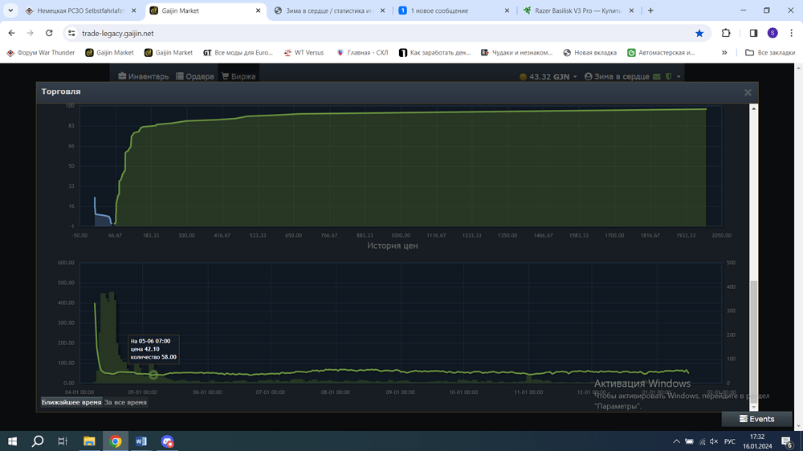Open Форум War Thunder bookmark
The height and width of the screenshot is (451, 803).
(x=40, y=53)
